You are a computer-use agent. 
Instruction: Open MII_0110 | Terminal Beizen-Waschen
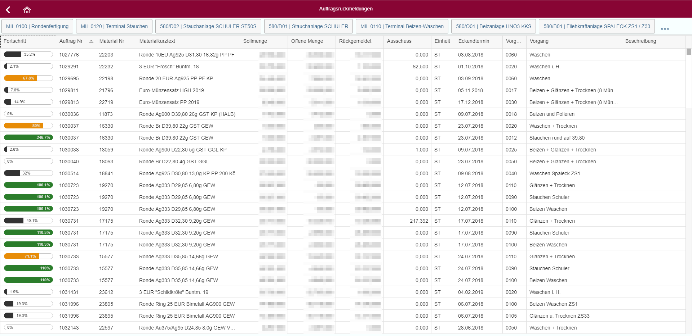point(402,26)
